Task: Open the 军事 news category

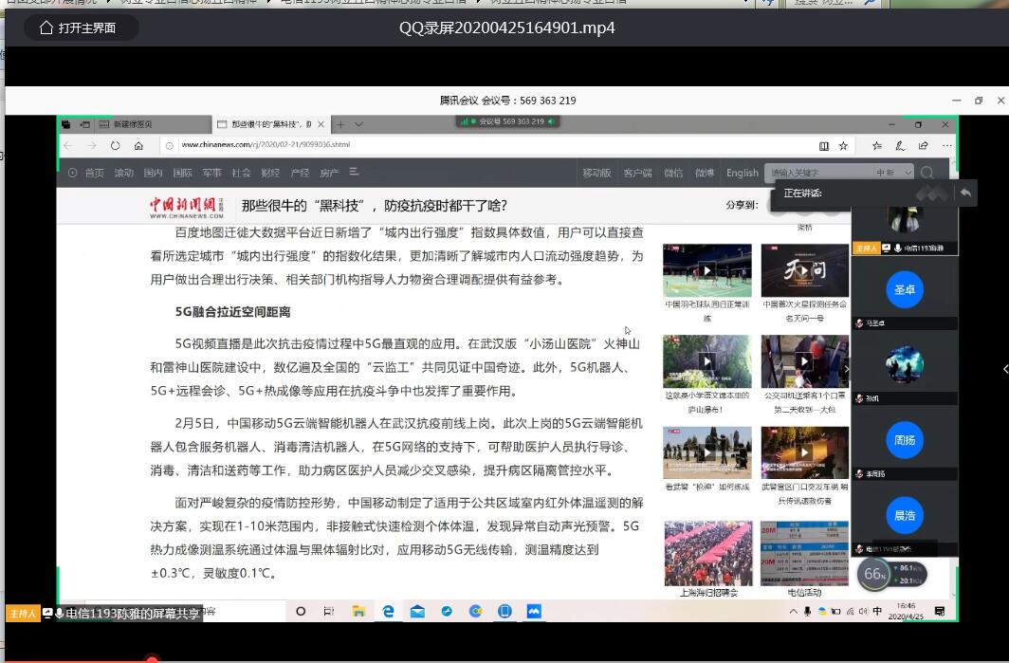Action: [211, 173]
